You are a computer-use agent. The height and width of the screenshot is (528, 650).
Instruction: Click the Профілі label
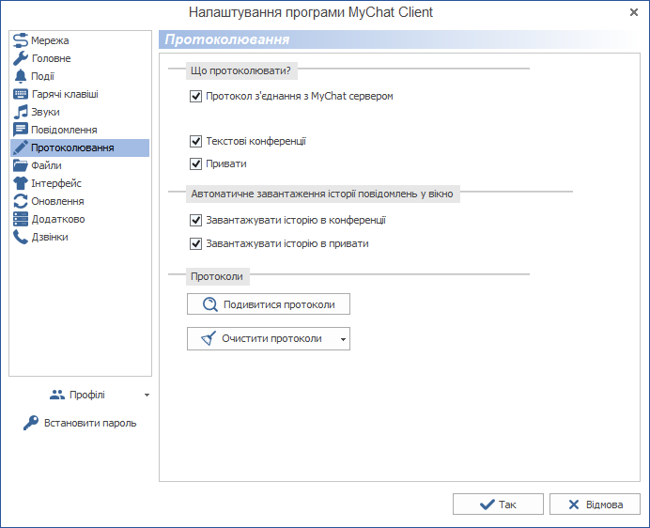[87, 395]
